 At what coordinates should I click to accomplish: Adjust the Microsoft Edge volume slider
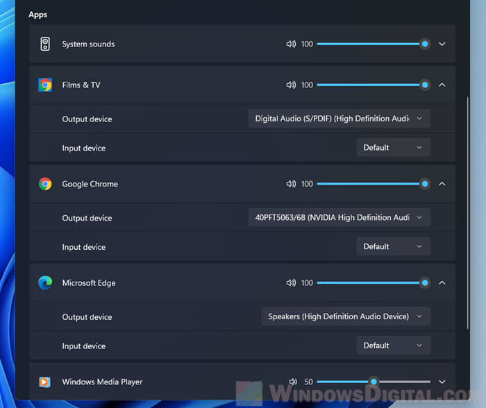click(374, 283)
